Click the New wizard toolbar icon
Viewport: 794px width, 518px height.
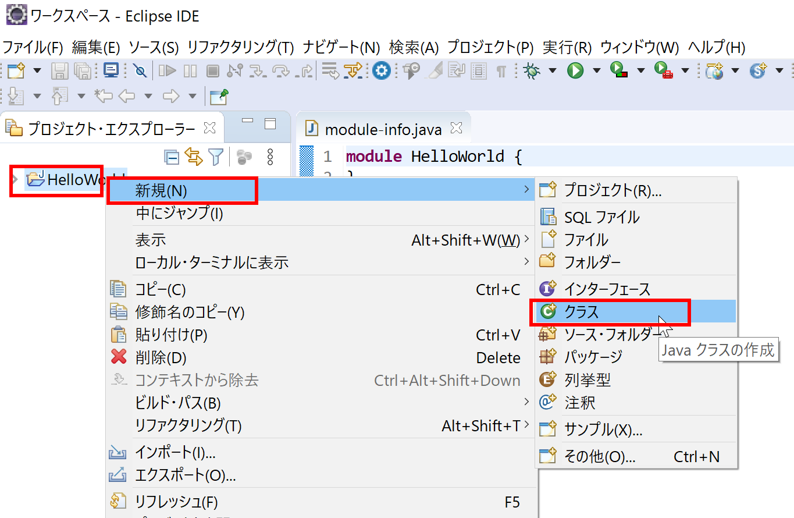point(16,71)
